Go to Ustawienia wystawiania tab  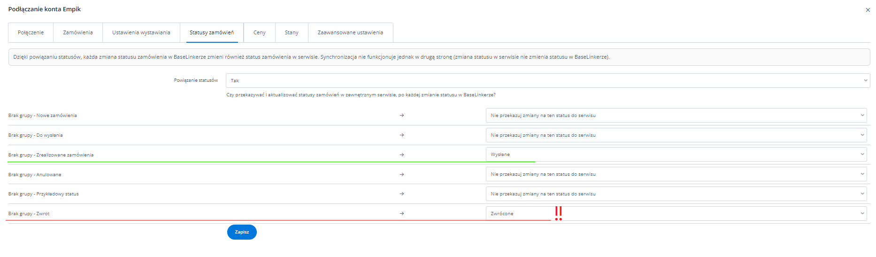point(141,32)
